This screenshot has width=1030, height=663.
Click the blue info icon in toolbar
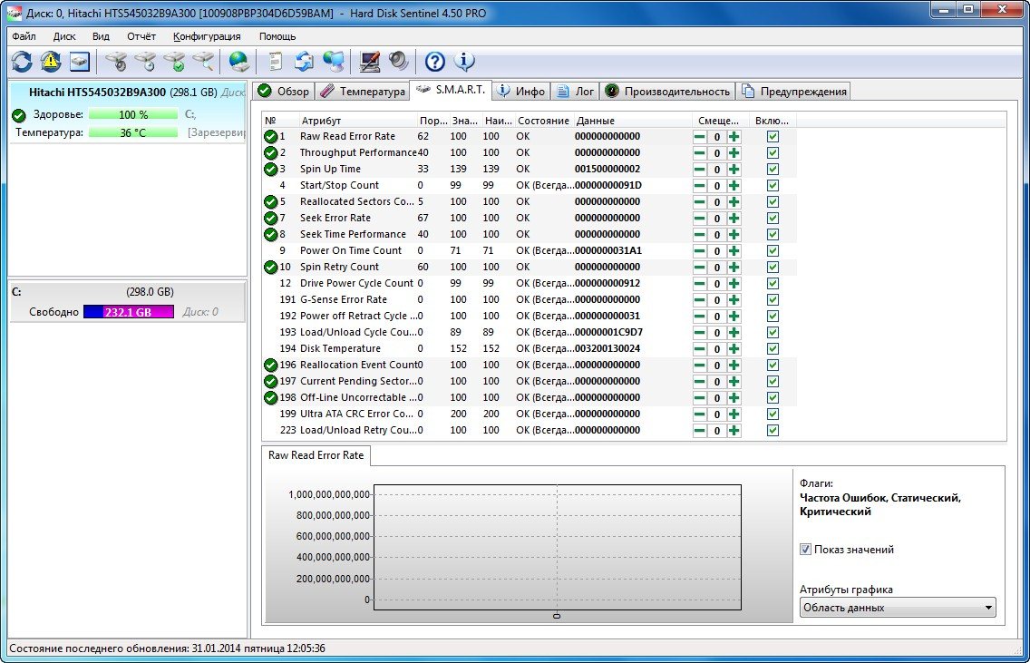point(464,62)
